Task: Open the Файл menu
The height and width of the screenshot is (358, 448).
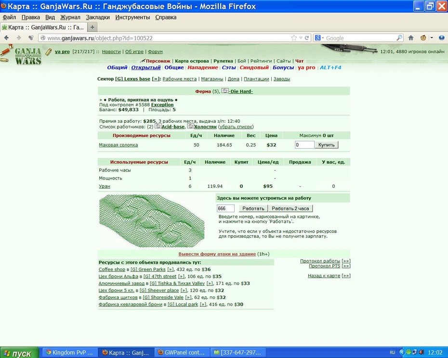Action: pyautogui.click(x=9, y=17)
